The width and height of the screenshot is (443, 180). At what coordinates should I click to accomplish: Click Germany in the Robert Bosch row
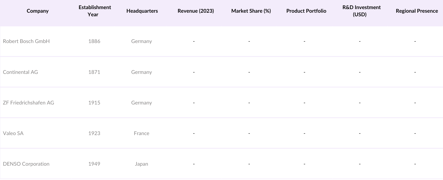point(141,41)
